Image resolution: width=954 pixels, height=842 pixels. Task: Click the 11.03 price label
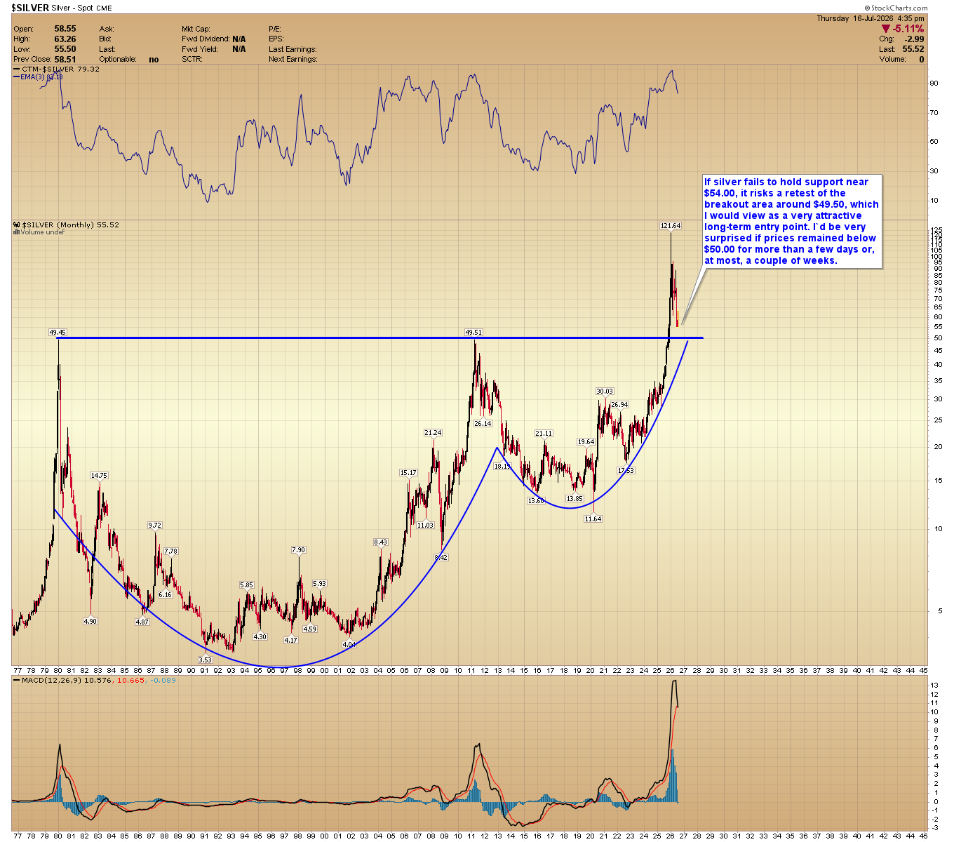425,526
